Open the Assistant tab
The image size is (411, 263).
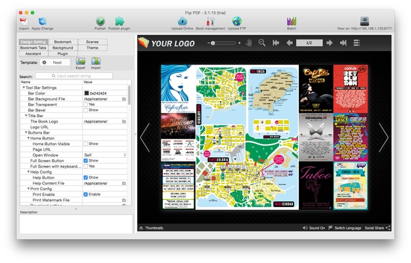pyautogui.click(x=33, y=53)
